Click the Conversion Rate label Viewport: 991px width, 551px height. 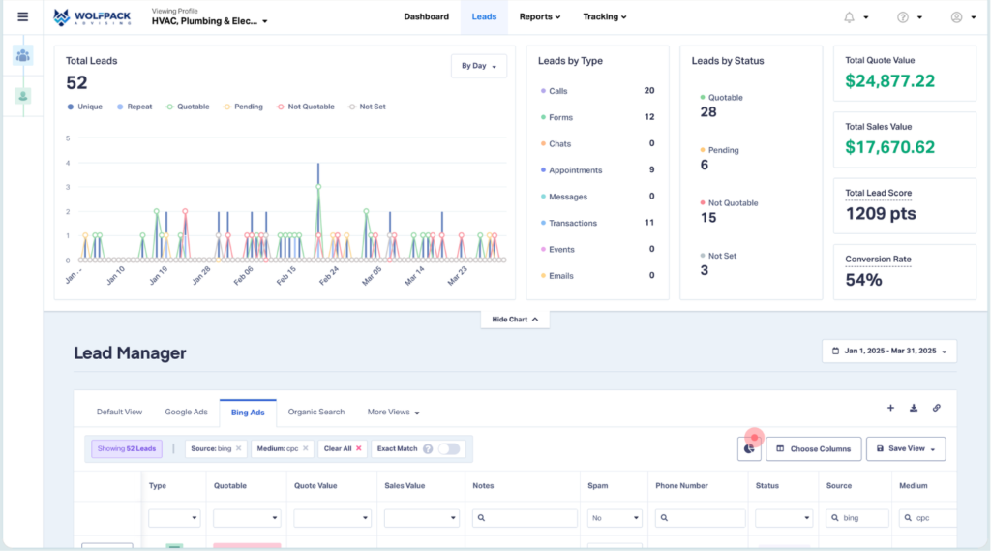pos(878,260)
